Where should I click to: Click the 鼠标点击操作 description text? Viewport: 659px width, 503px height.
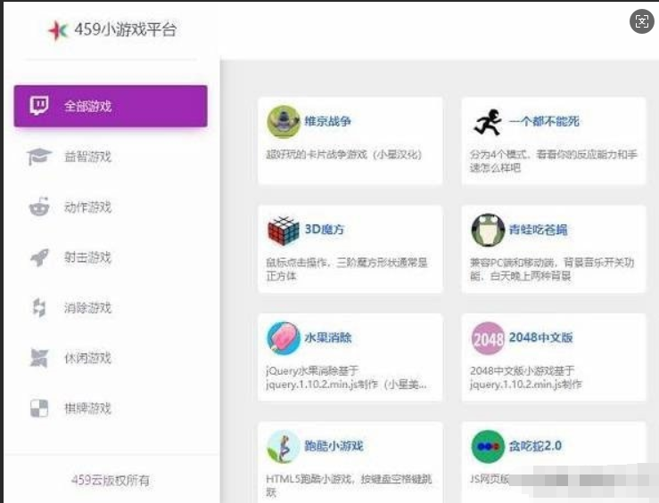click(x=347, y=270)
